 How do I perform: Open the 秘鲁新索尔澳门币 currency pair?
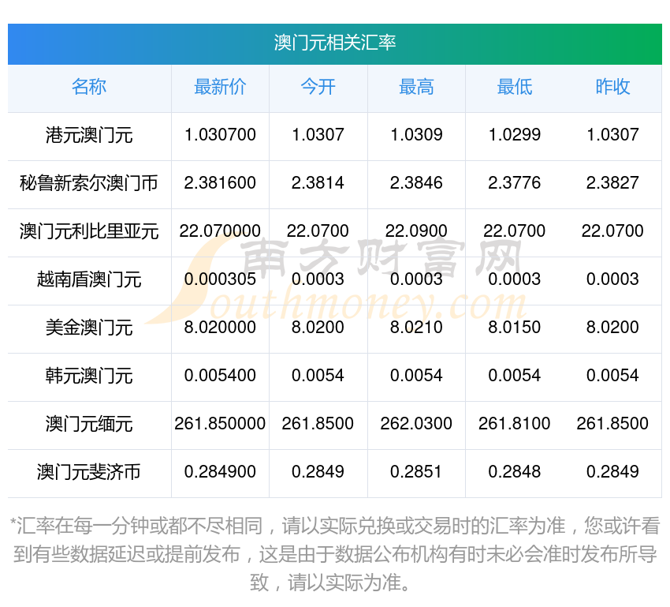(x=89, y=183)
